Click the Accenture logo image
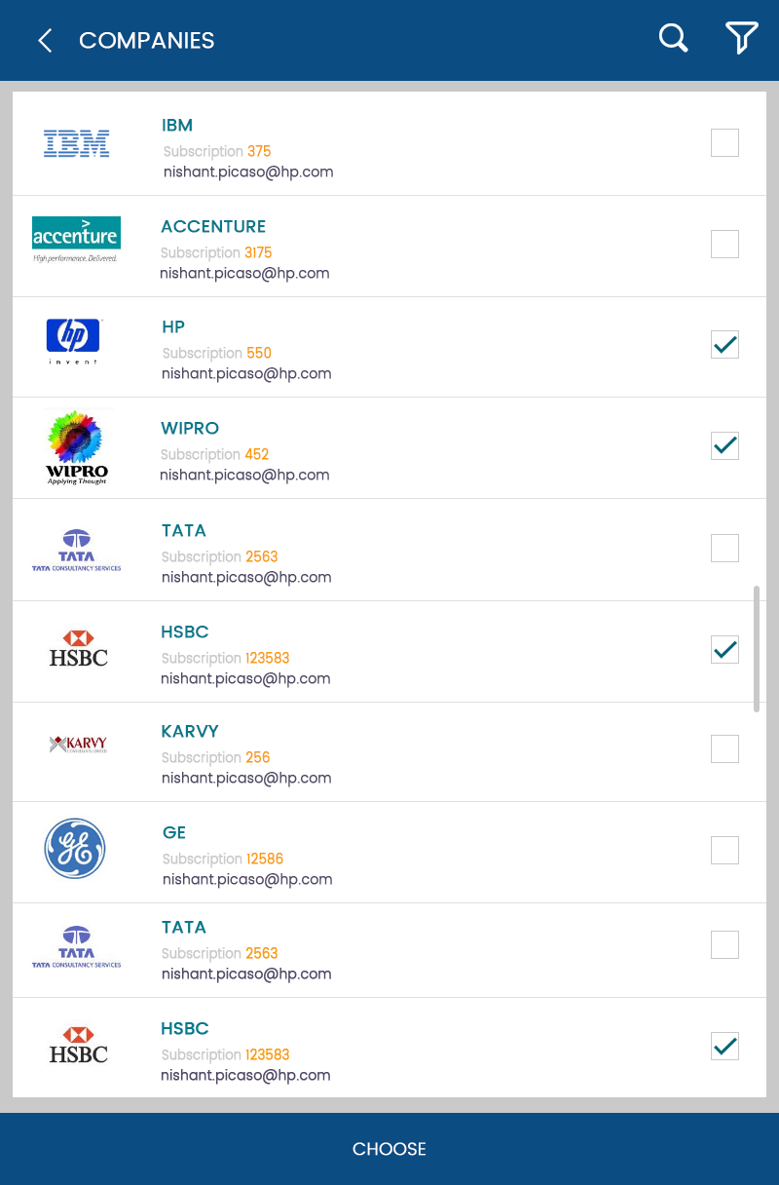The height and width of the screenshot is (1185, 779). click(76, 239)
